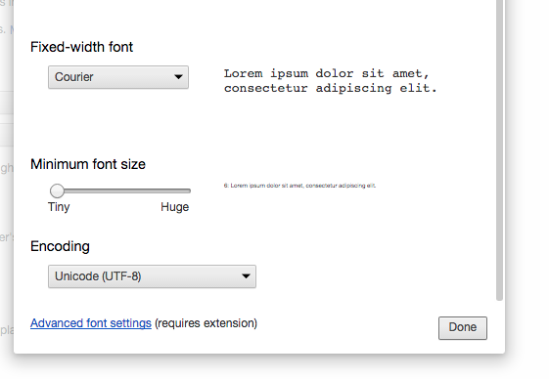Open the Advanced font settings link
This screenshot has height=379, width=549.
(x=91, y=323)
